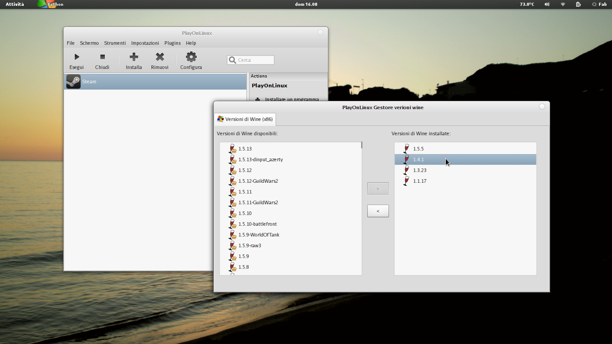Select installed version 1.4.1
Image resolution: width=612 pixels, height=344 pixels.
(465, 159)
